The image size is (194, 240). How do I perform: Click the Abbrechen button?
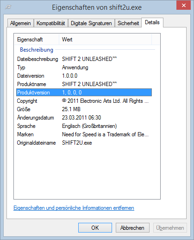tap(132, 228)
